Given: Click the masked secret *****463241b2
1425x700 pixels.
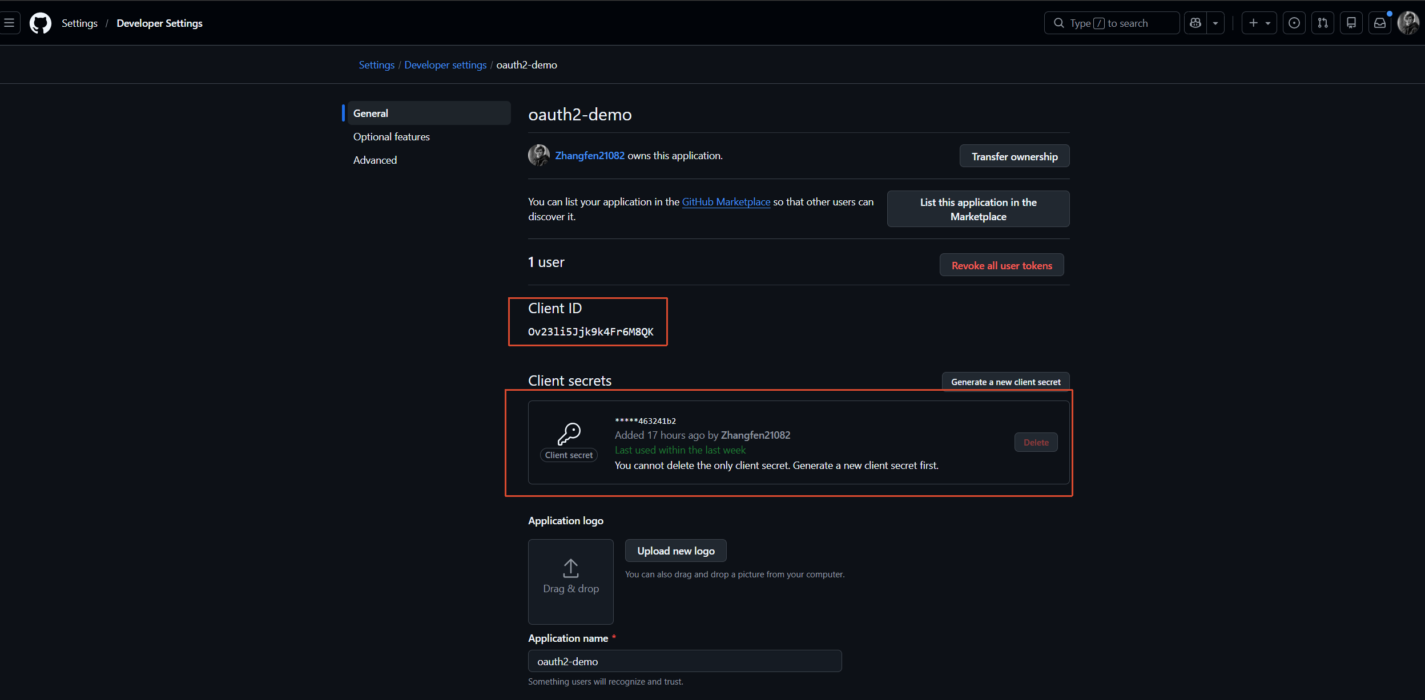Looking at the screenshot, I should (x=645, y=420).
